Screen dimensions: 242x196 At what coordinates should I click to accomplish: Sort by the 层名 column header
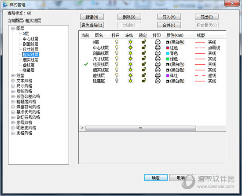(x=101, y=35)
